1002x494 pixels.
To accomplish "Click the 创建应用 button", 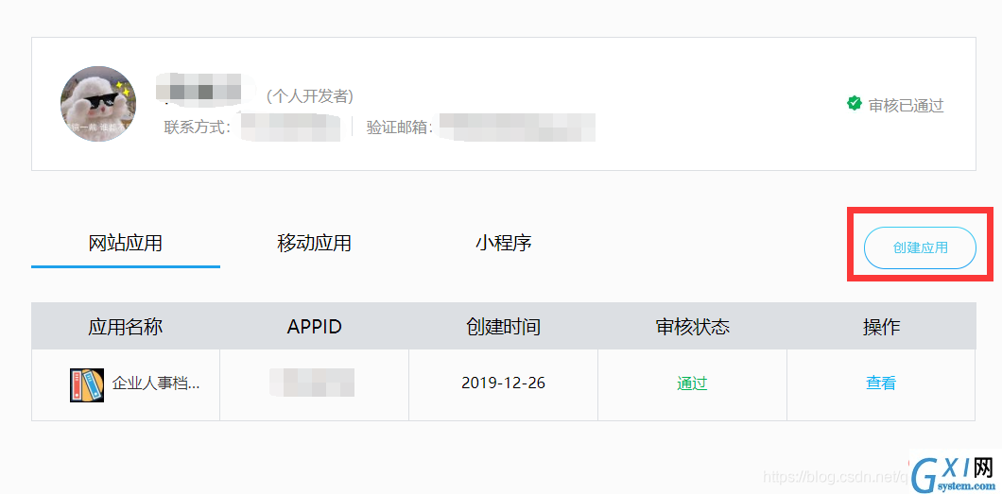I will click(920, 247).
